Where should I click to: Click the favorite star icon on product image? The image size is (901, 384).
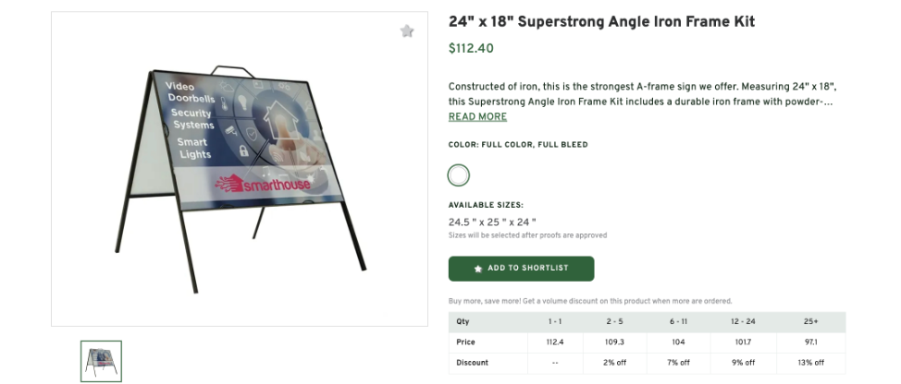[x=407, y=31]
